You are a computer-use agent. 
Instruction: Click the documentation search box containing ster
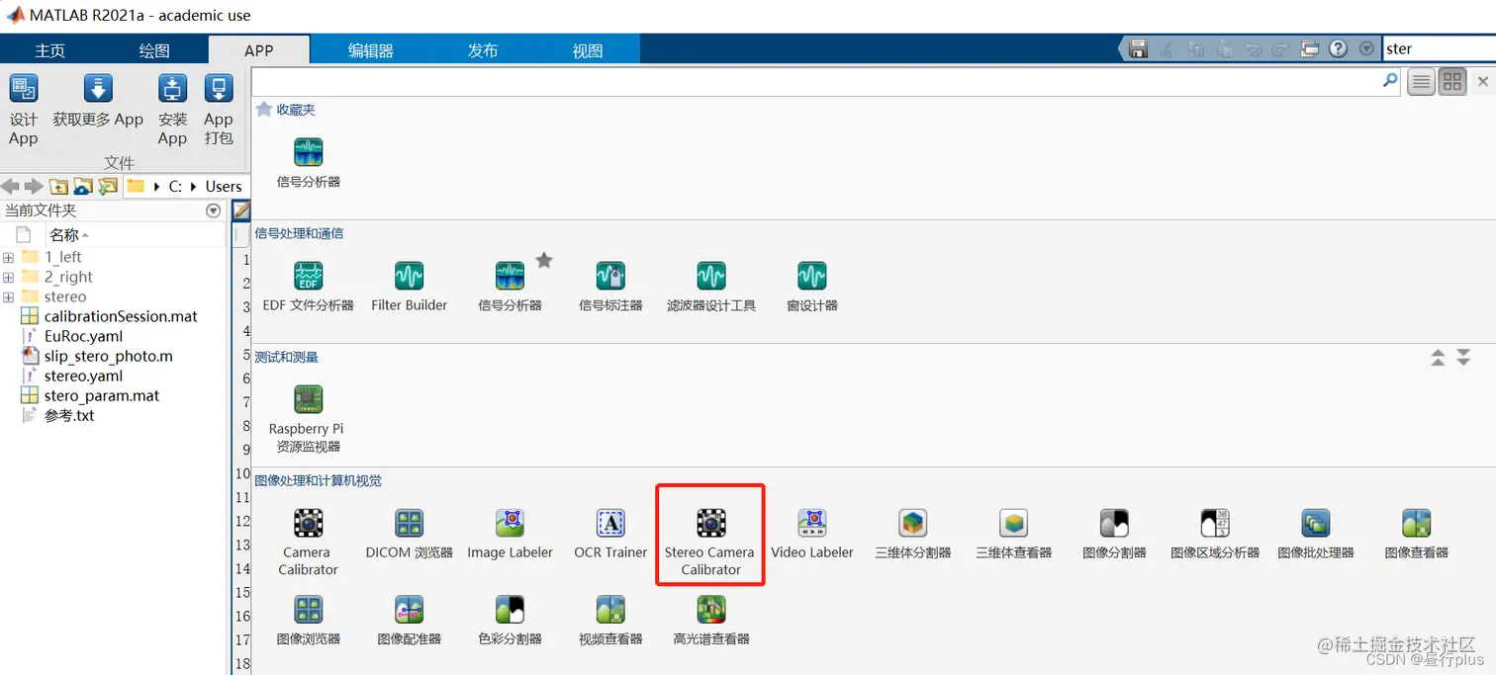(1440, 48)
